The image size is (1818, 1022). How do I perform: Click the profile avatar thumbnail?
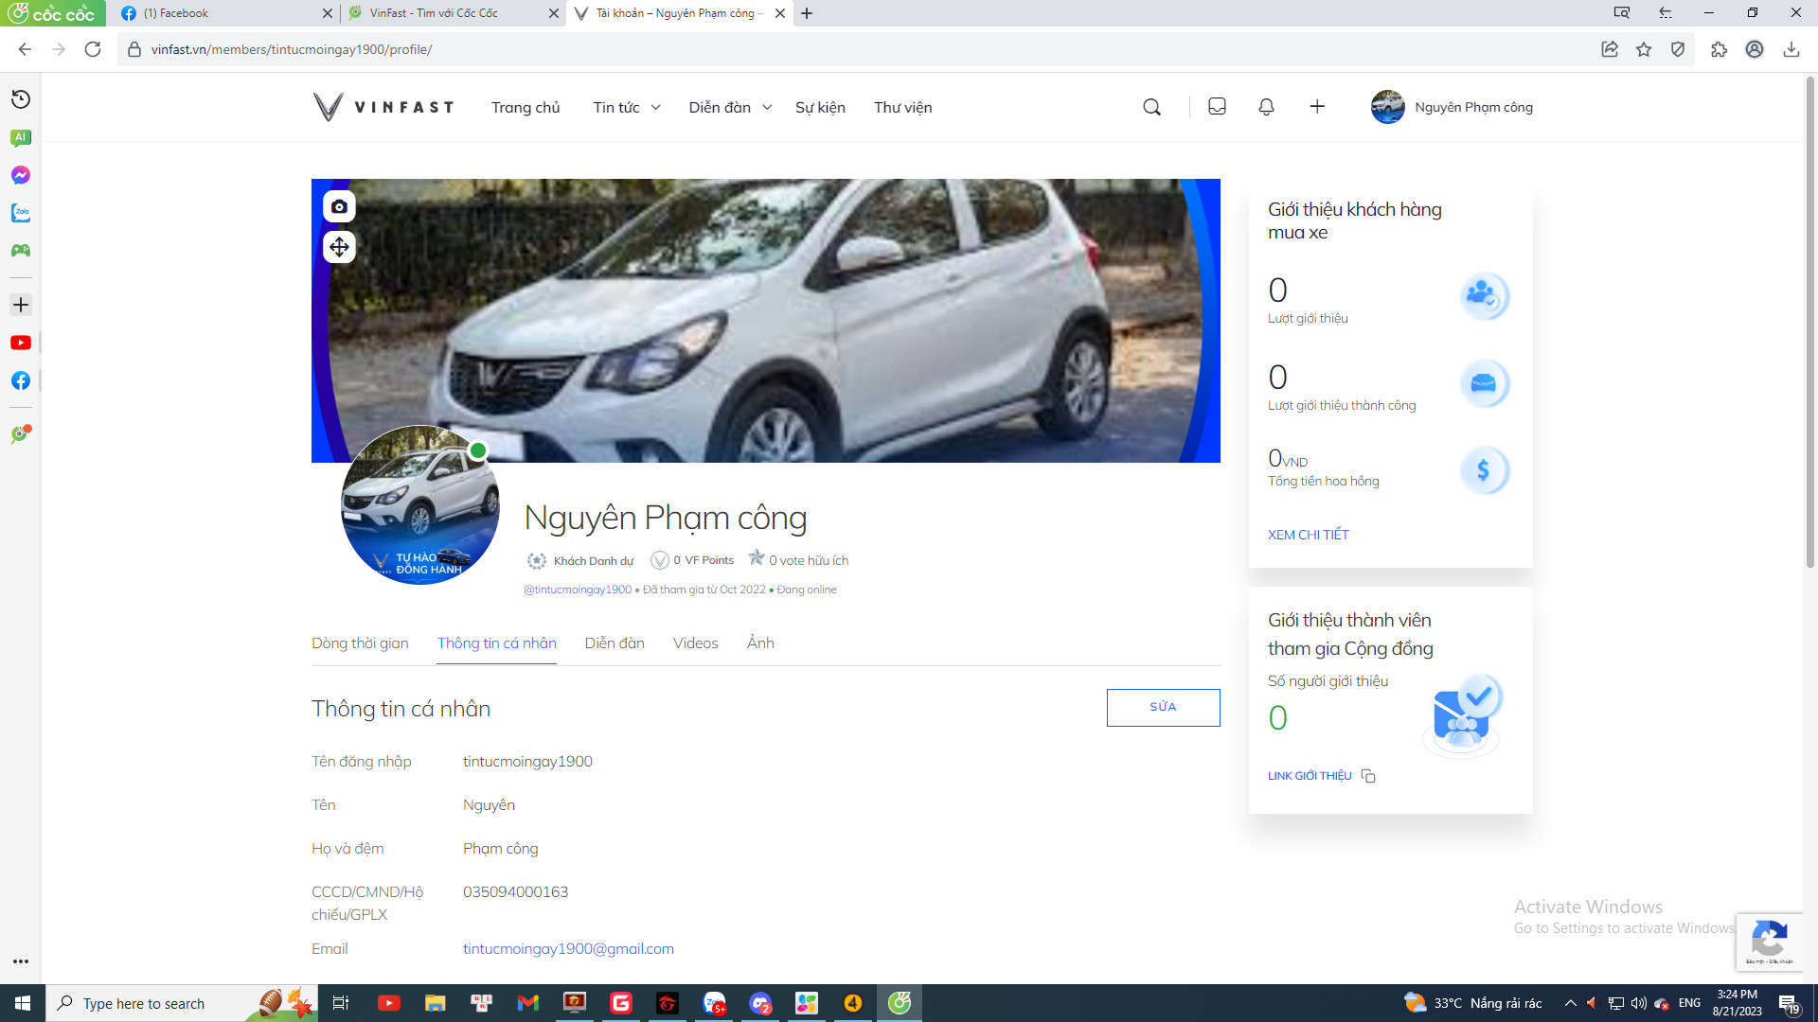coord(419,504)
